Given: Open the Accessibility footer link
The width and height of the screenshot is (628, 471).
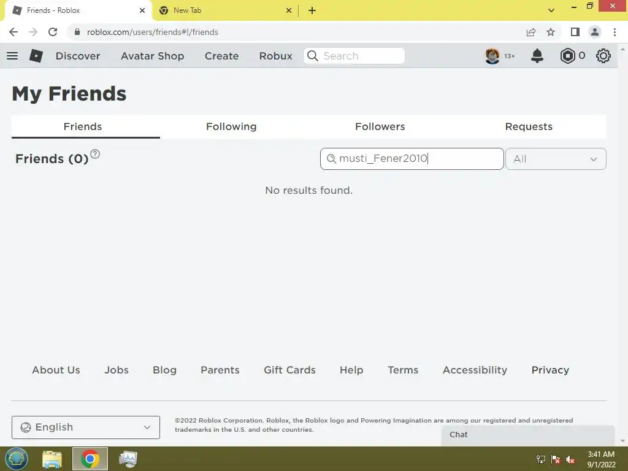Looking at the screenshot, I should click(x=475, y=370).
